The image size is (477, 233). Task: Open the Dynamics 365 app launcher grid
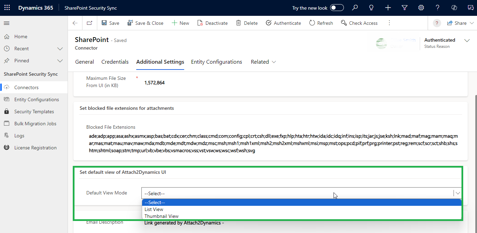tap(7, 8)
